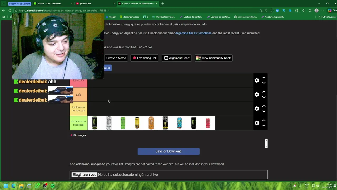The width and height of the screenshot is (337, 190).
Task: Open the descargar videos bookmark
Action: pos(129,17)
